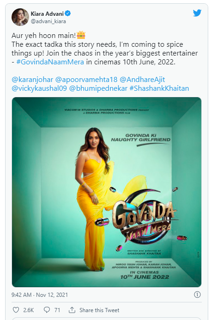The height and width of the screenshot is (320, 211).
Task: Visit @apoorvamehta18 mention
Action: tap(86, 79)
